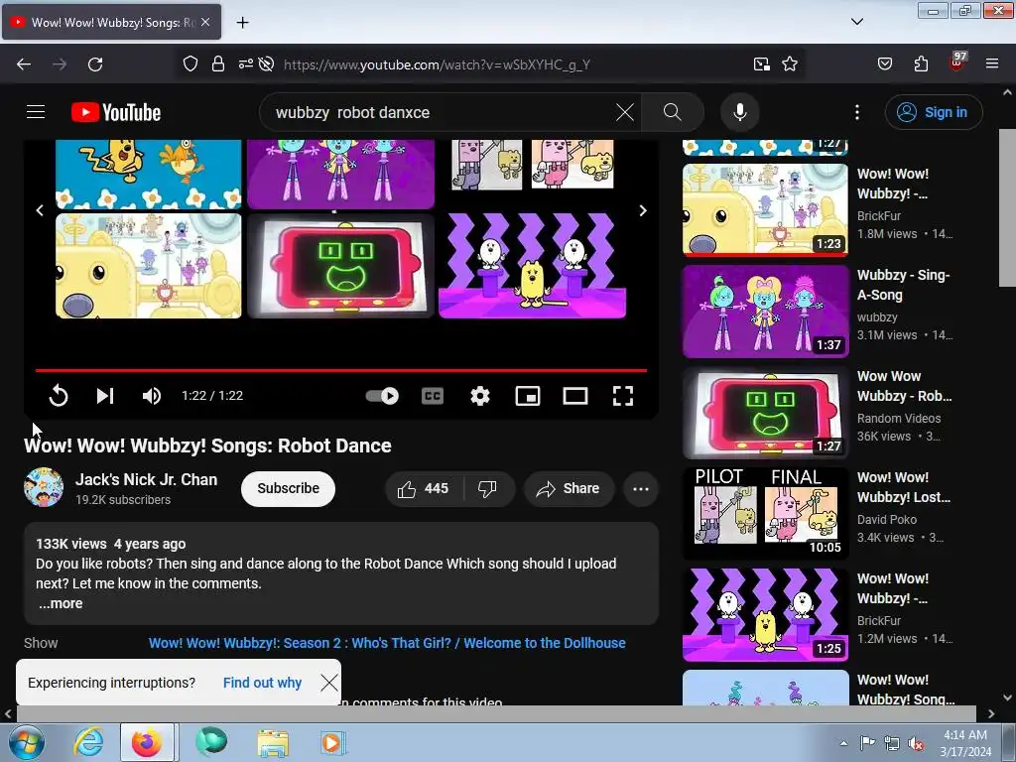Click the Sign in button
The width and height of the screenshot is (1016, 762).
click(933, 112)
